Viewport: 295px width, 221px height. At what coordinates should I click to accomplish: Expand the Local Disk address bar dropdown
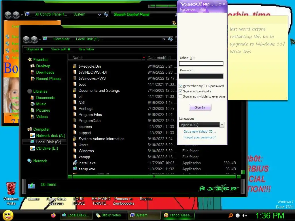click(164, 39)
